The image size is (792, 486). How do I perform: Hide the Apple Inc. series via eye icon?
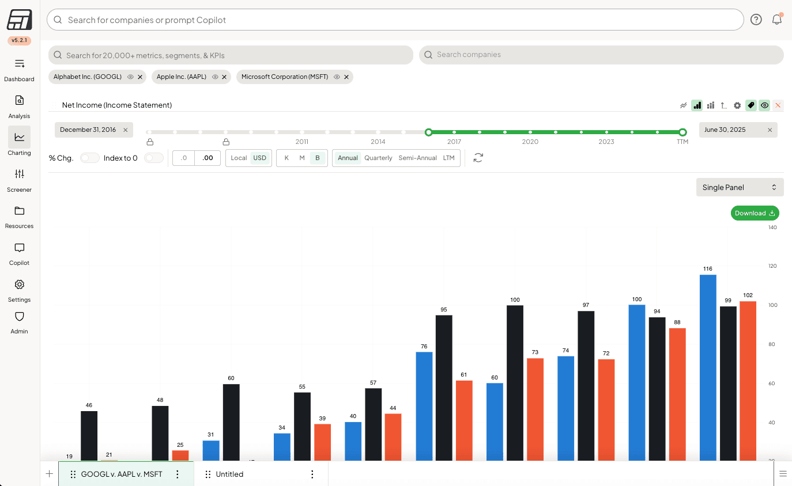[x=214, y=77]
